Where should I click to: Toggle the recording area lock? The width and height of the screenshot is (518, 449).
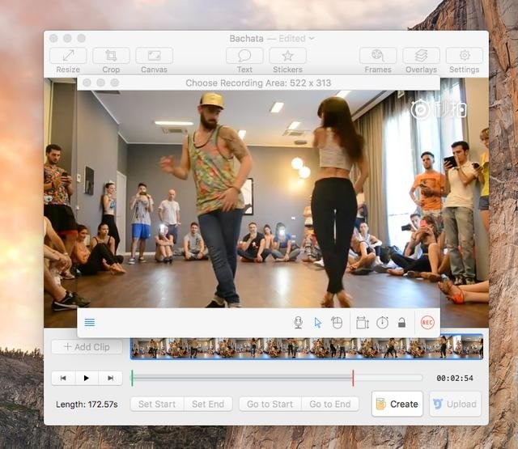click(x=401, y=322)
